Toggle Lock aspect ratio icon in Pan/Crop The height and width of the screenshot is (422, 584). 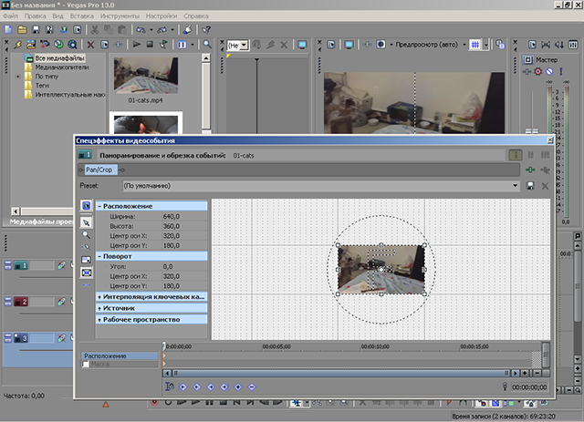(x=87, y=260)
